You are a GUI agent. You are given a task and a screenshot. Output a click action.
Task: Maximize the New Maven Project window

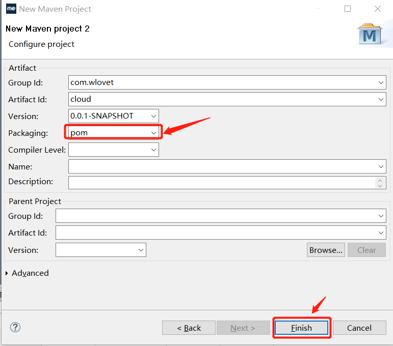348,9
